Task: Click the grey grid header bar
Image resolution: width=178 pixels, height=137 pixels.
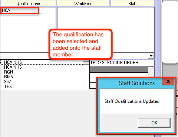Action: (x=119, y=70)
